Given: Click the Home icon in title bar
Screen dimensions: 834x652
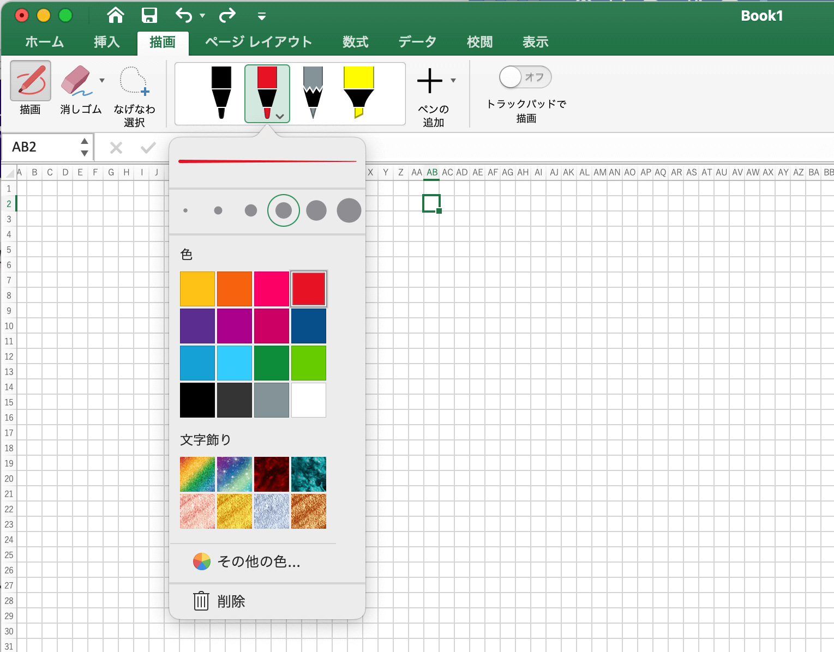Looking at the screenshot, I should [116, 15].
